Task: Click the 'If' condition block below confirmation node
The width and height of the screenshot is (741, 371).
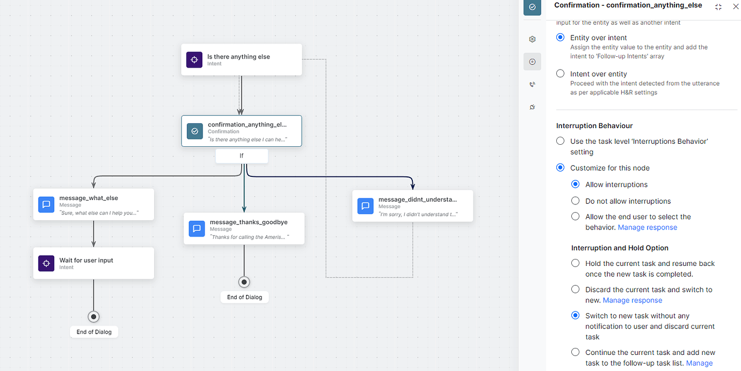Action: point(242,155)
